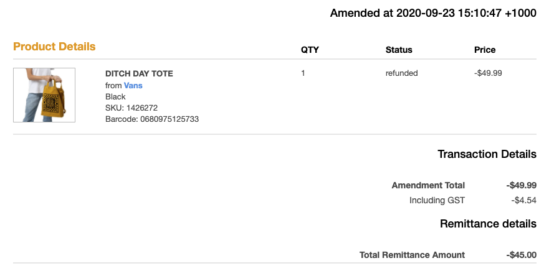The image size is (549, 271).
Task: Click the Status column header
Action: point(399,50)
